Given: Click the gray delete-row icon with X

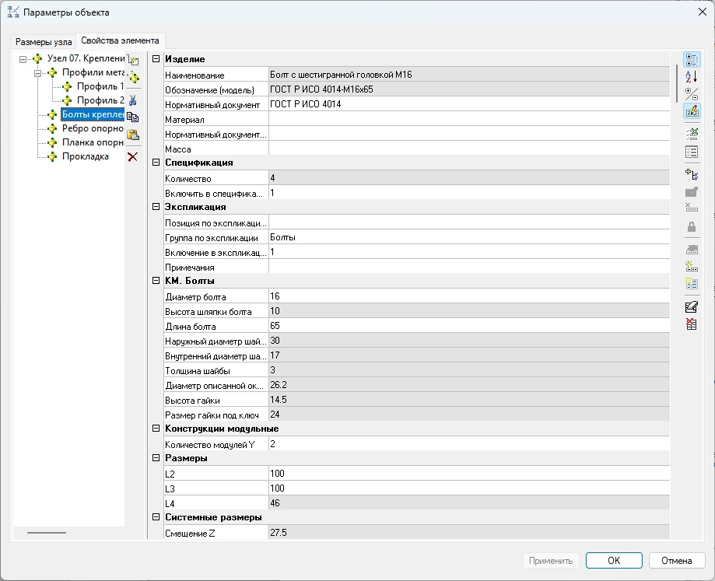Looking at the screenshot, I should (x=692, y=208).
